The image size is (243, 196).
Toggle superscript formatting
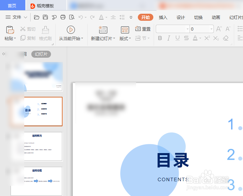coord(207,38)
